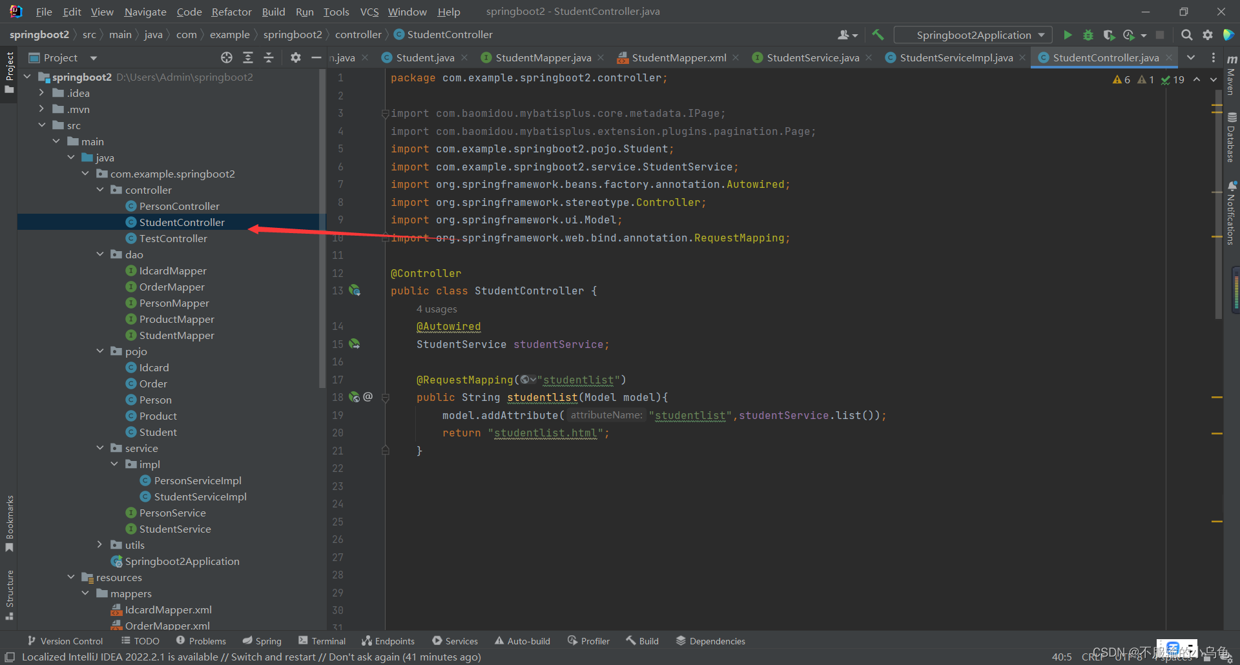Click the Spring bean gutter icon on line 13
Screen dimensions: 1240x665
click(355, 291)
